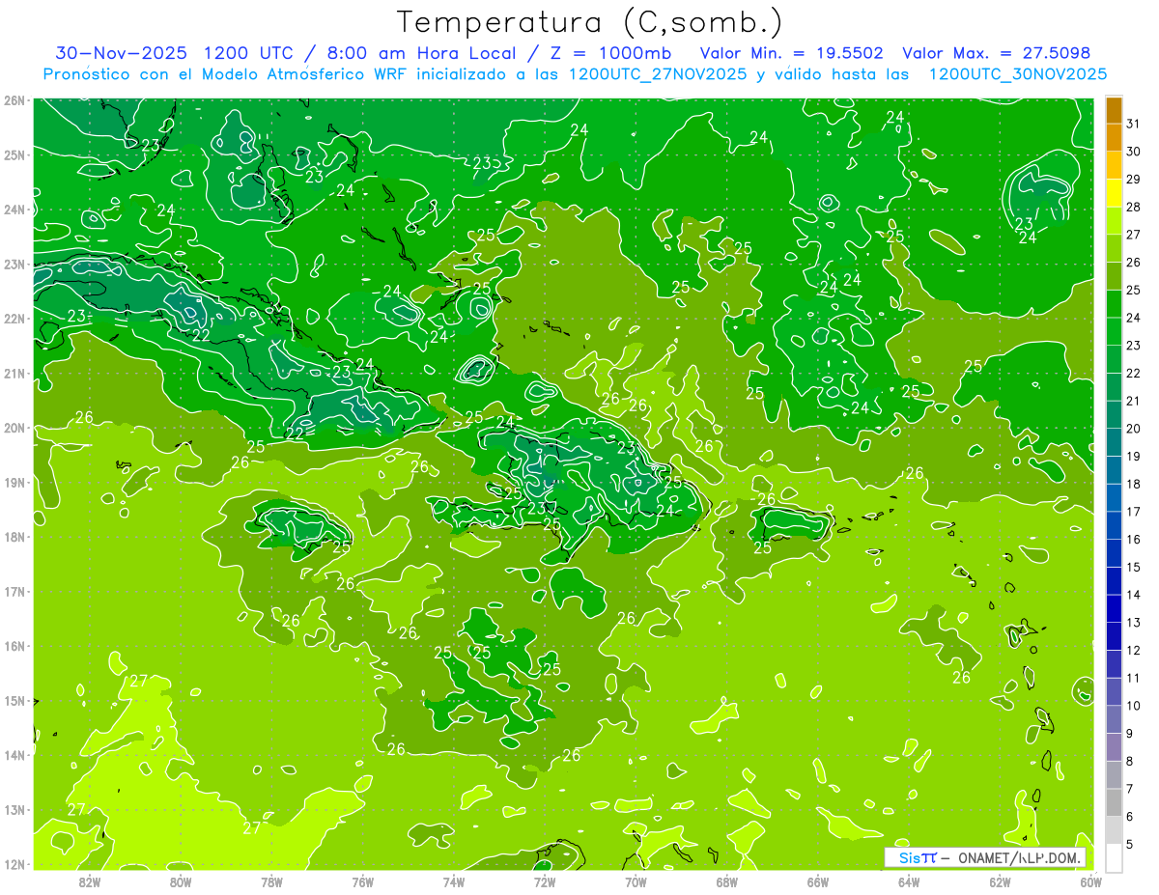Click the "66W" longitude axis label
The width and height of the screenshot is (1159, 895).
pos(817,881)
